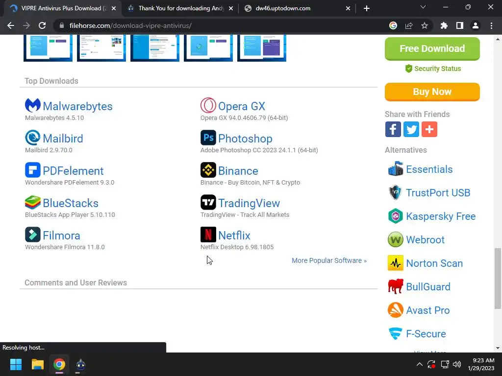502x376 pixels.
Task: Open More Popular Software link
Action: pyautogui.click(x=329, y=260)
